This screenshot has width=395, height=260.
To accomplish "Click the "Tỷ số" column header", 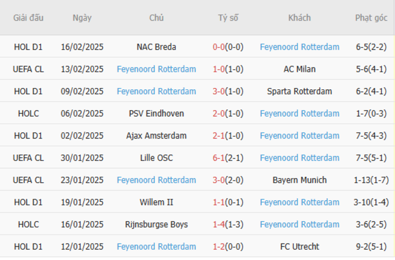I will 228,18.
